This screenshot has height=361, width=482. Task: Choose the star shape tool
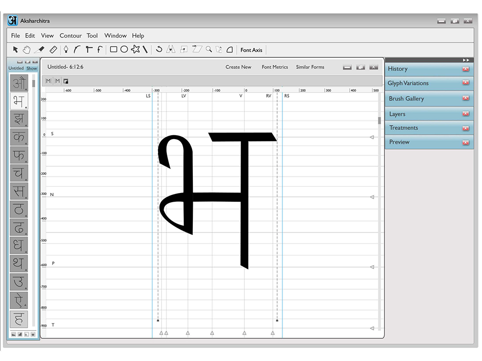click(135, 49)
